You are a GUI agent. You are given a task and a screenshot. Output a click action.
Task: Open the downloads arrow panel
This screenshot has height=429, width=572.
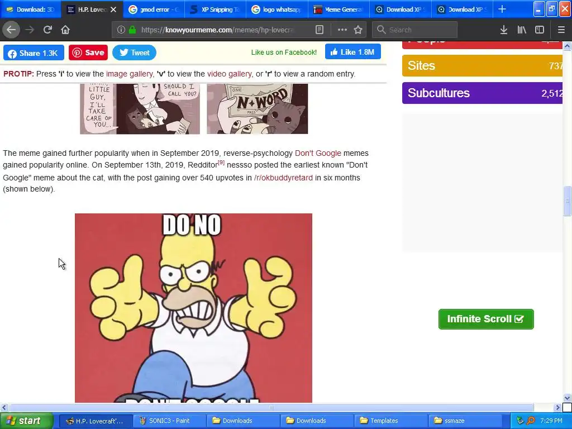coord(504,30)
